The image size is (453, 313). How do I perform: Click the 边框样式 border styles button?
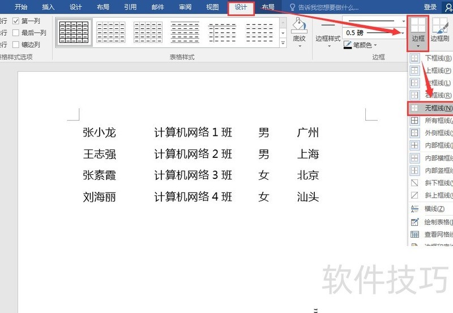pyautogui.click(x=328, y=31)
